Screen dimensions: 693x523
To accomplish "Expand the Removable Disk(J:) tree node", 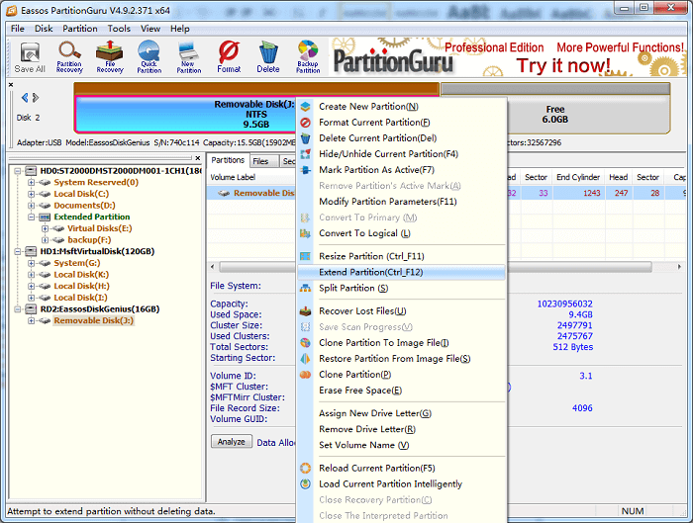I will (x=32, y=321).
